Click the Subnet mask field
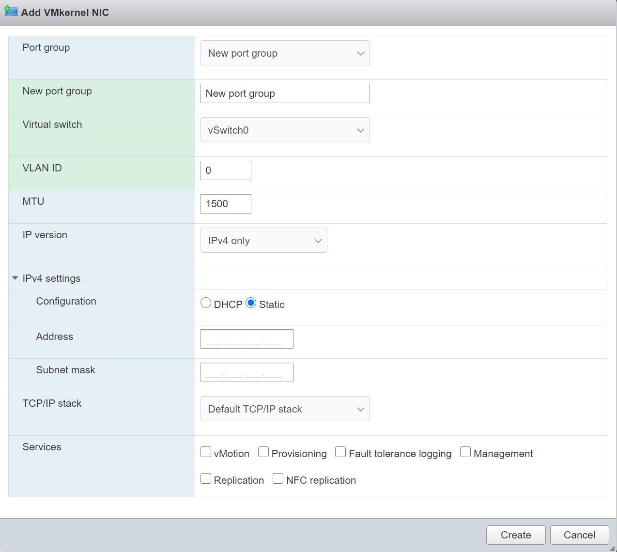This screenshot has width=617, height=552. (247, 372)
